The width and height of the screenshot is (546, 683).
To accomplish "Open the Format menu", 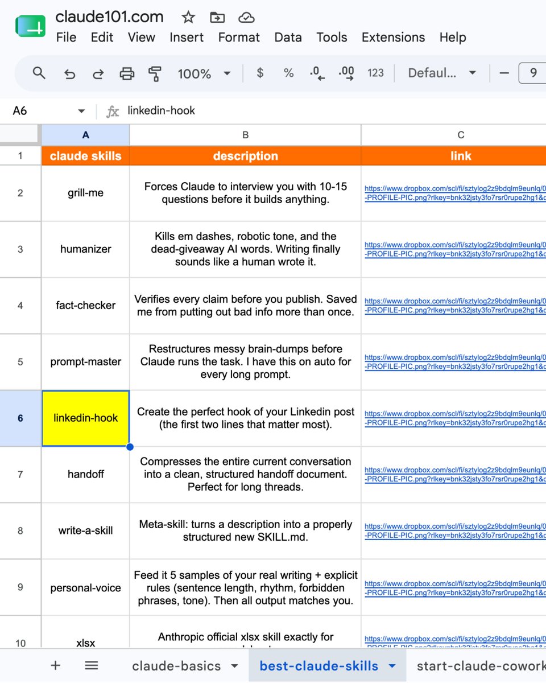I will (x=239, y=38).
